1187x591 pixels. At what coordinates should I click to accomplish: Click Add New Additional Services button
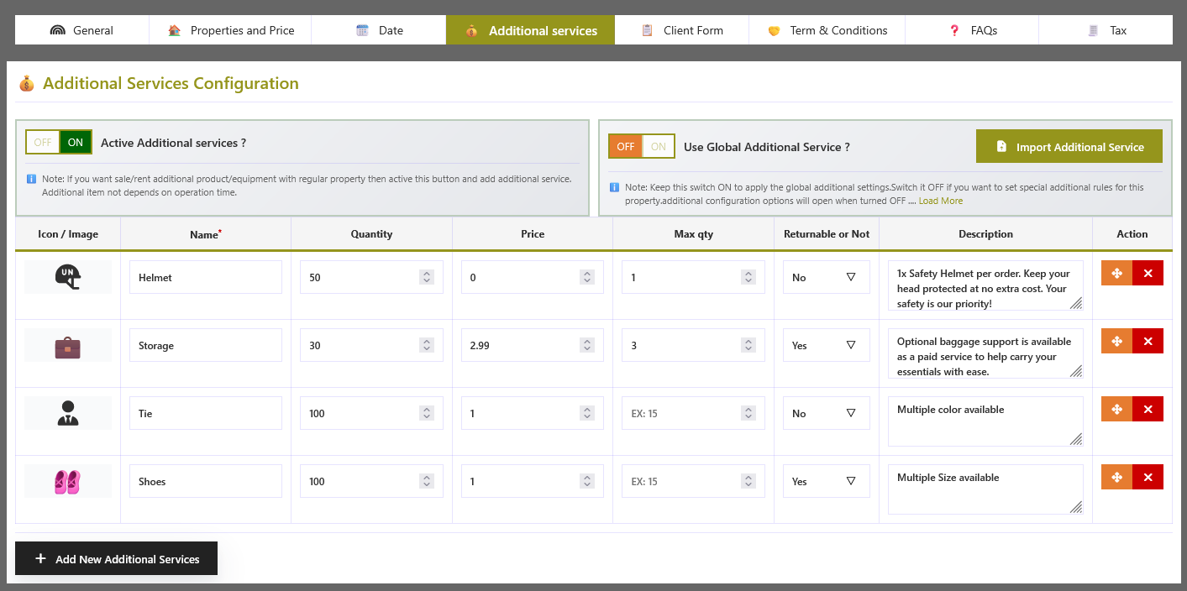click(x=116, y=558)
